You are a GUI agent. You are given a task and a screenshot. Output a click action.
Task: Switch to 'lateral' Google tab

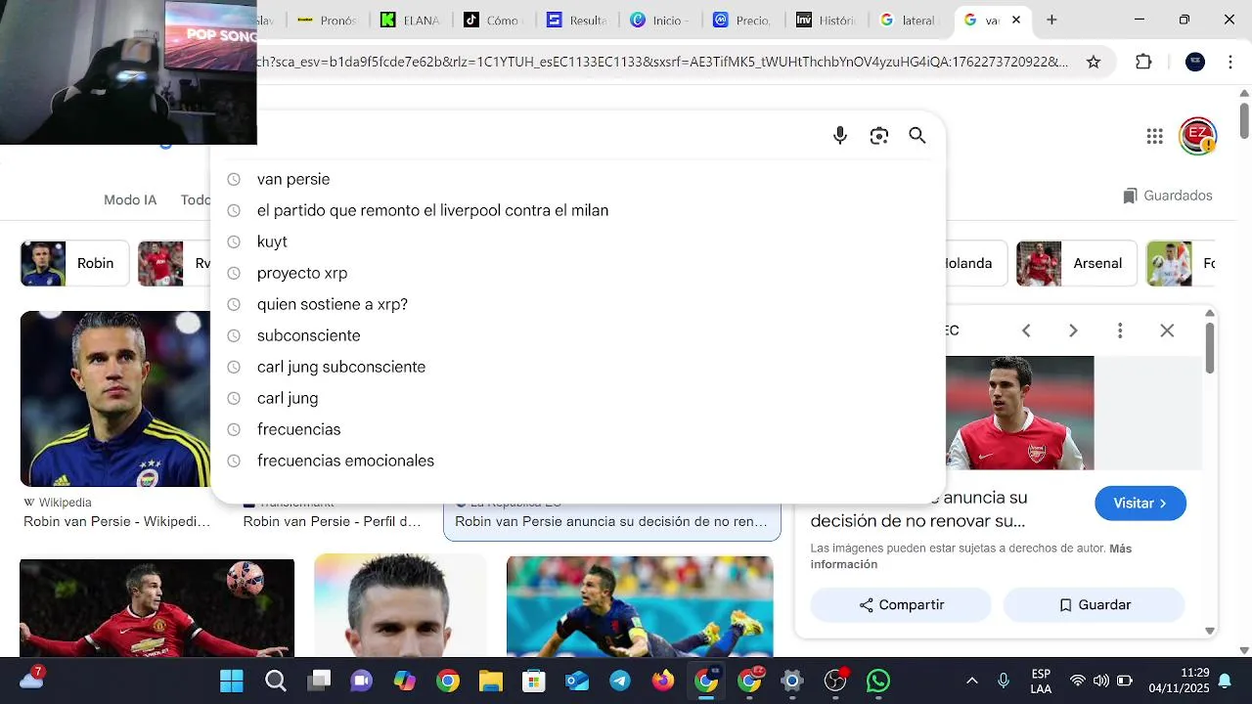(910, 20)
